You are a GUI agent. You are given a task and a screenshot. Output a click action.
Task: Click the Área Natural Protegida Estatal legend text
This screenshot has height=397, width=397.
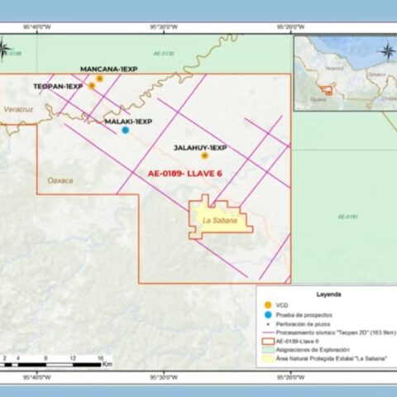click(332, 359)
